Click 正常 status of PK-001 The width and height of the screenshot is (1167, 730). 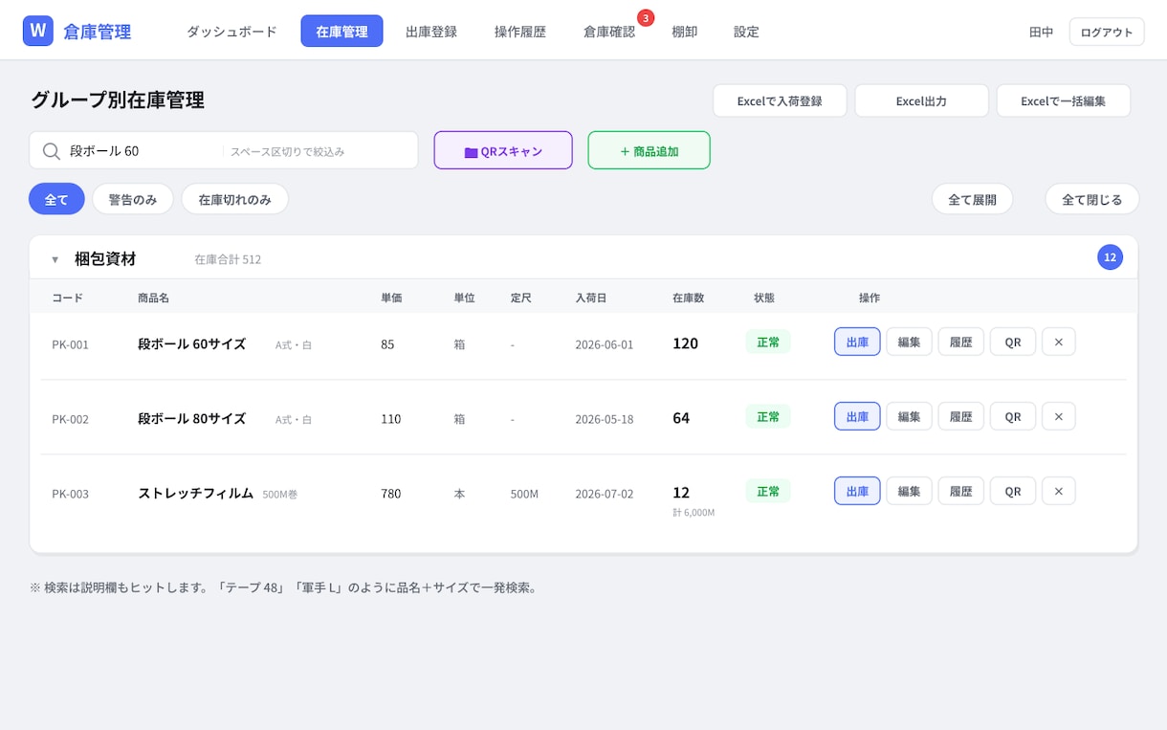point(768,342)
